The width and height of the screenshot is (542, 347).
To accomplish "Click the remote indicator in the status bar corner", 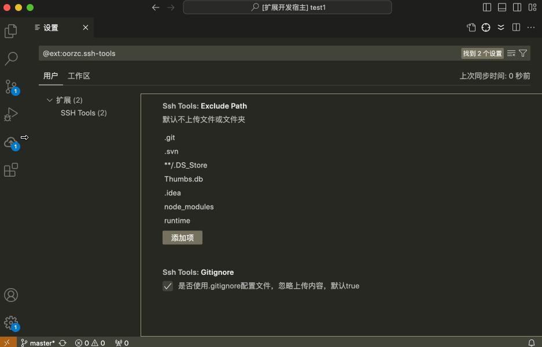I will pyautogui.click(x=7, y=342).
